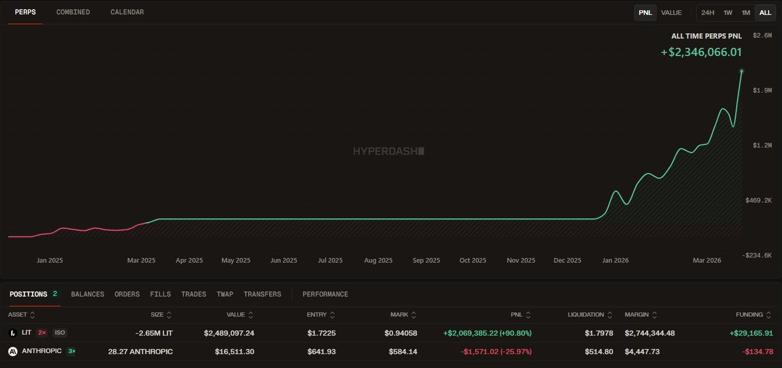Sort positions by Mark price arrows
The image size is (782, 368).
point(414,315)
